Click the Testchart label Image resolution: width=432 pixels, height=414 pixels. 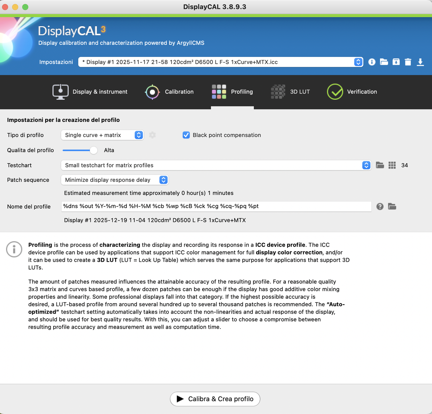19,165
